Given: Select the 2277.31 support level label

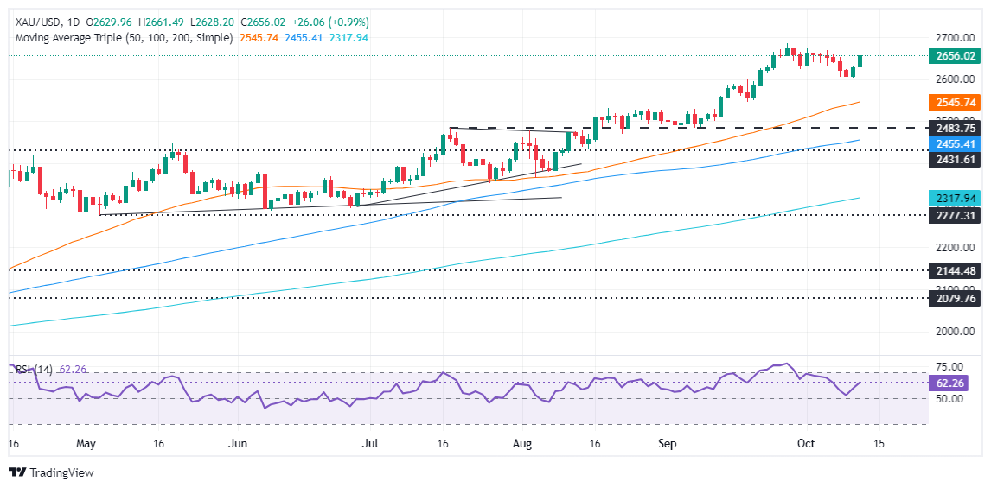Looking at the screenshot, I should [x=956, y=215].
